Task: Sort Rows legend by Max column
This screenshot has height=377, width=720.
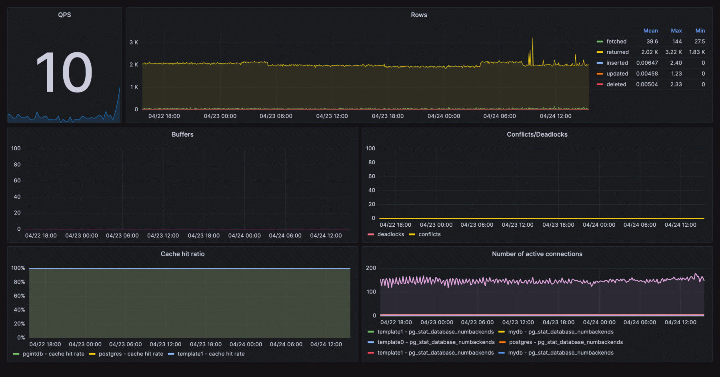Action: point(676,31)
